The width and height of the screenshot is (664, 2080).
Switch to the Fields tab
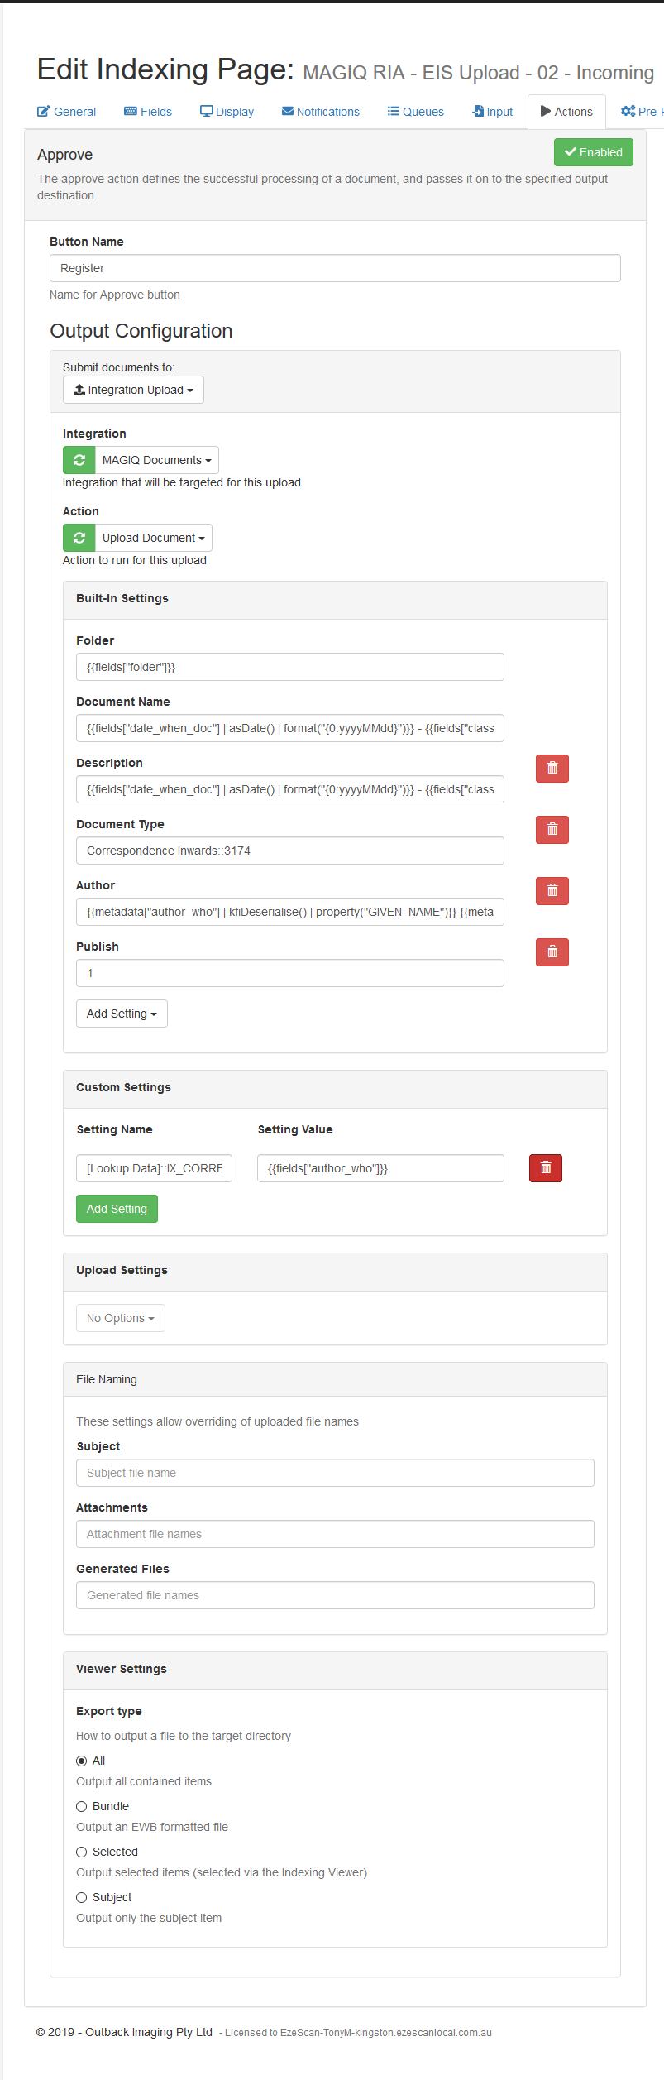[148, 112]
